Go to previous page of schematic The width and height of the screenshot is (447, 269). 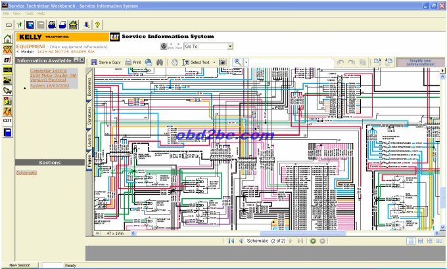pyautogui.click(x=241, y=241)
